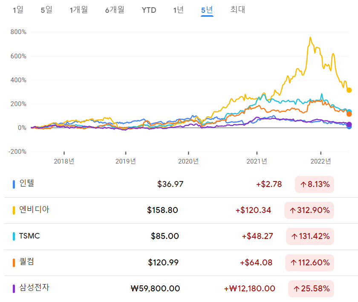Click the up arrow inside Intel's 8.13% badge
The image size is (358, 302).
pyautogui.click(x=304, y=184)
